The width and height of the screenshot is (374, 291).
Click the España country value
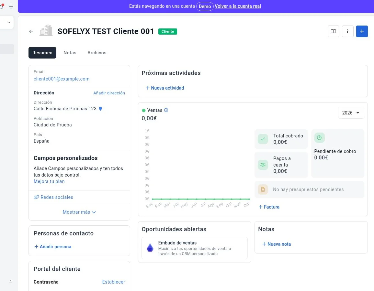coord(41,141)
